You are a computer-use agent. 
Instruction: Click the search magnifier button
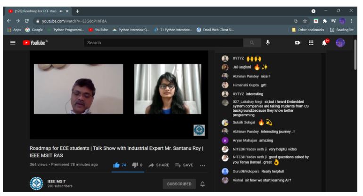[252, 43]
